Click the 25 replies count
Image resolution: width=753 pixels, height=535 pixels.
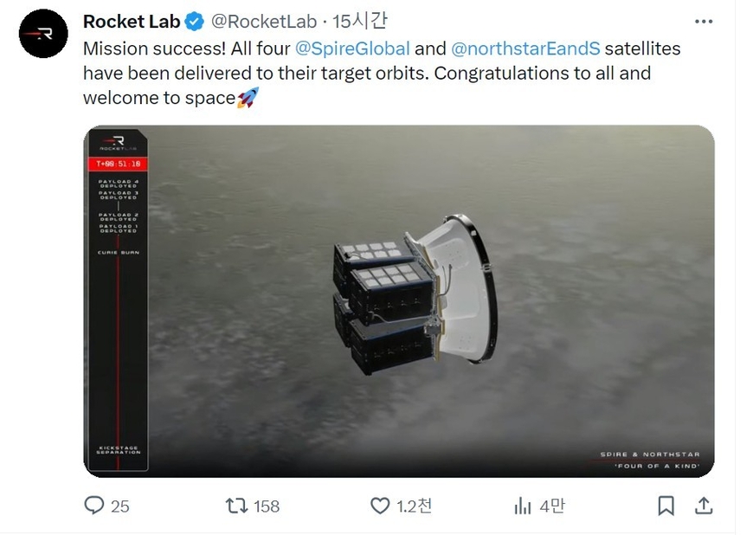[x=119, y=506]
